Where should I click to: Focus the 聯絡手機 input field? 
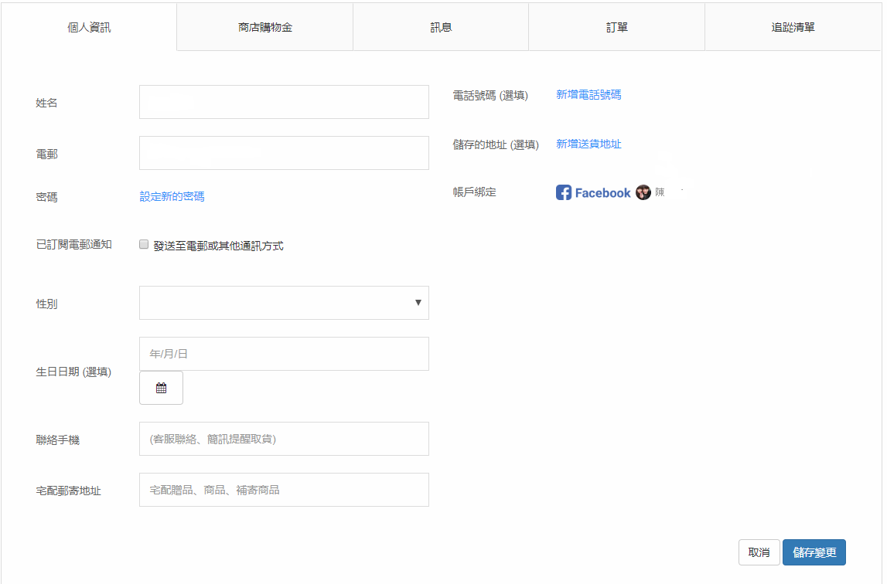point(284,439)
